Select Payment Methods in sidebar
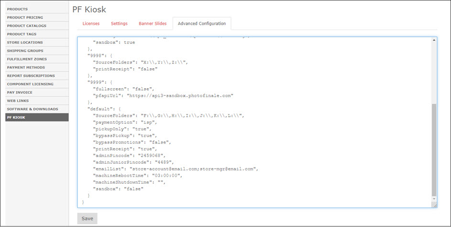The width and height of the screenshot is (451, 227). coord(37,67)
